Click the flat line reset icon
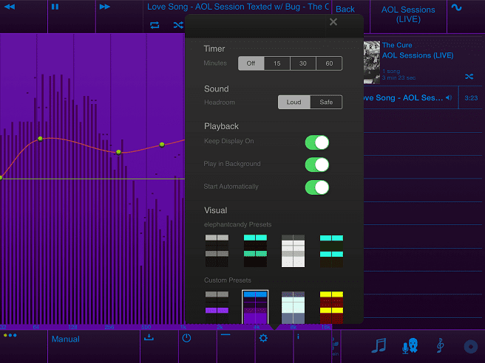 225,335
